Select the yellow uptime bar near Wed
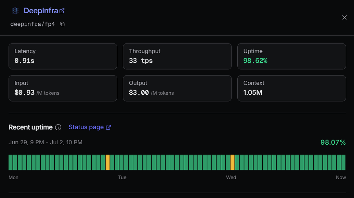This screenshot has width=354, height=198. click(x=233, y=162)
